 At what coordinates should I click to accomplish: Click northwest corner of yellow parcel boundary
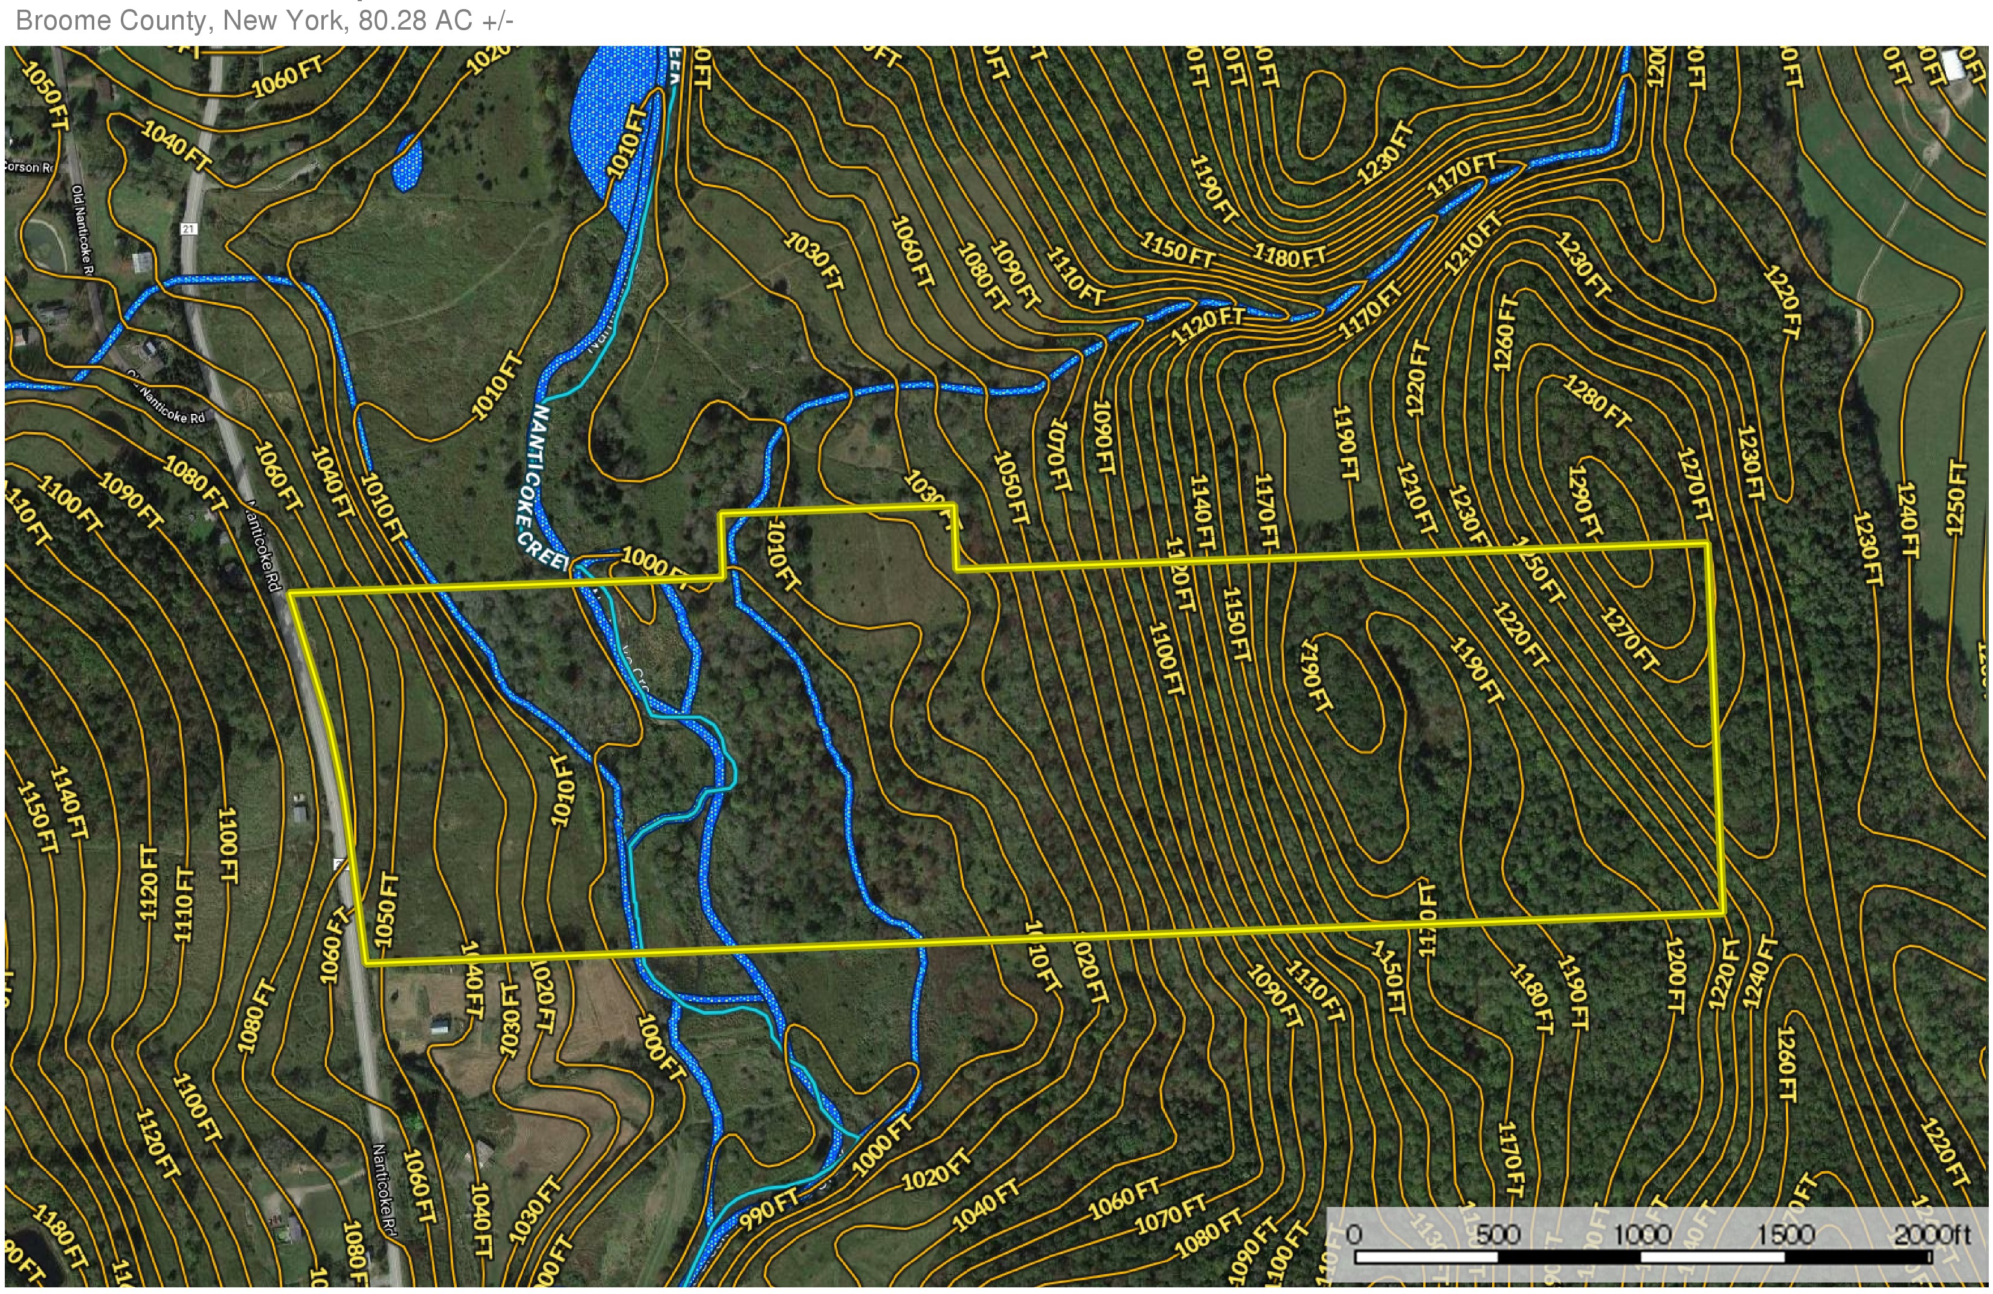point(289,593)
